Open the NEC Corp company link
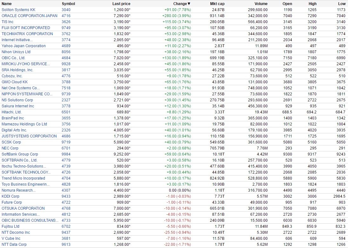This screenshot has width=348, height=248. point(10,148)
